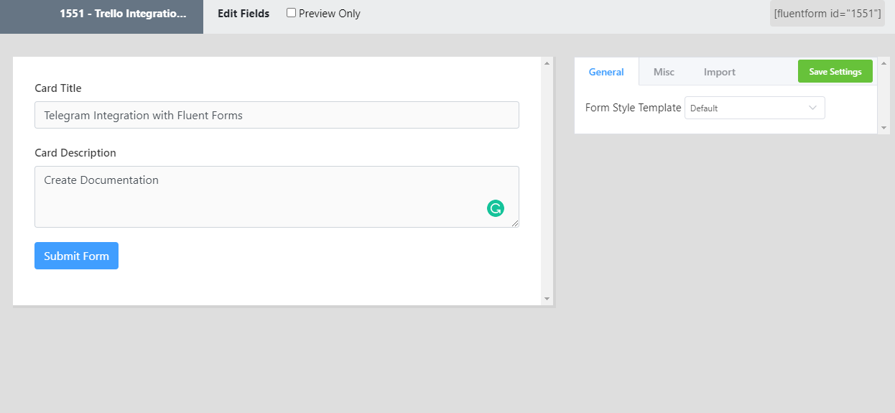This screenshot has height=413, width=895.
Task: Click the Card Description textarea resize handle
Action: click(x=515, y=223)
